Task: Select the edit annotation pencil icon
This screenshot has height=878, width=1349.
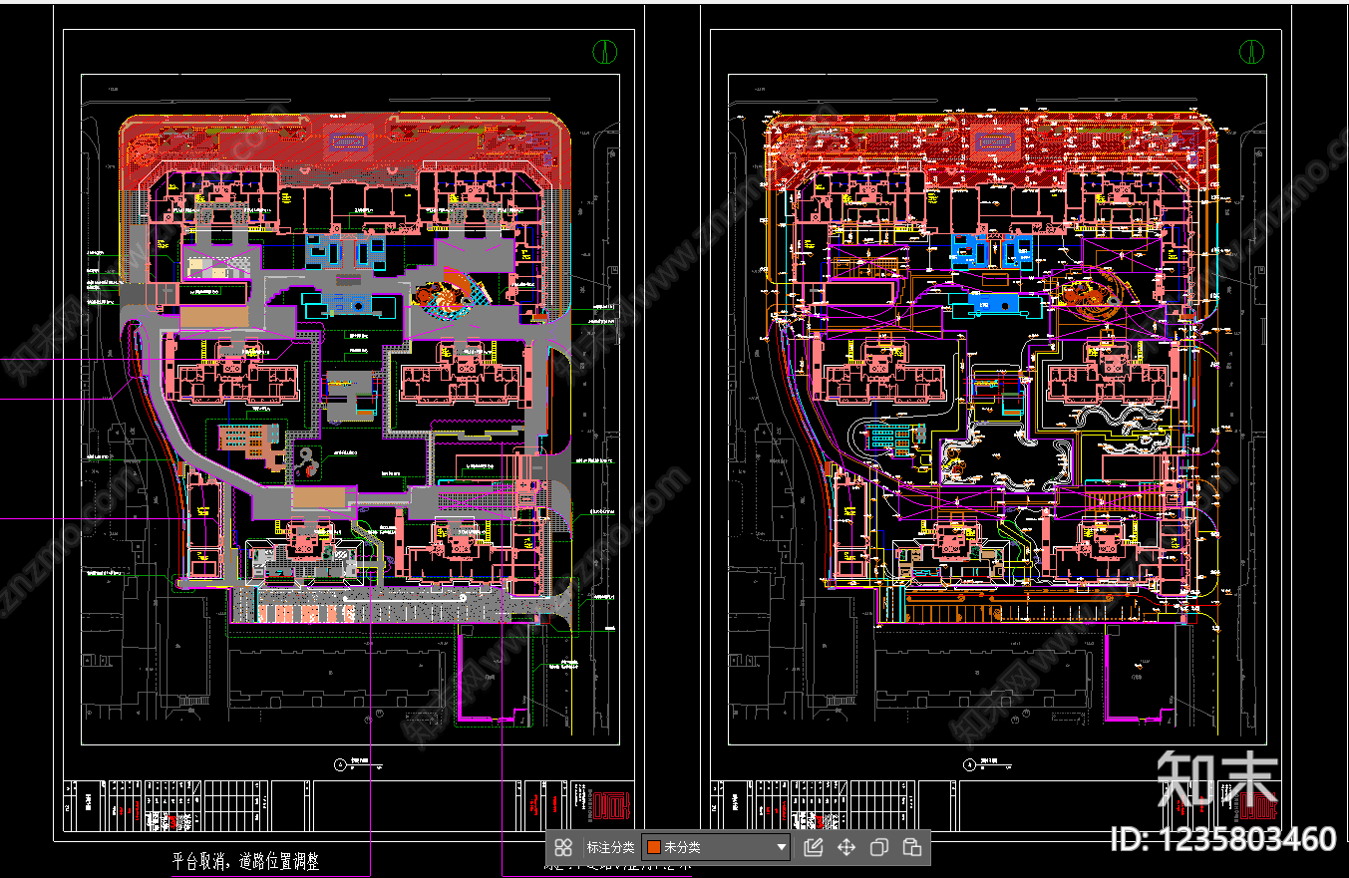Action: [x=813, y=848]
